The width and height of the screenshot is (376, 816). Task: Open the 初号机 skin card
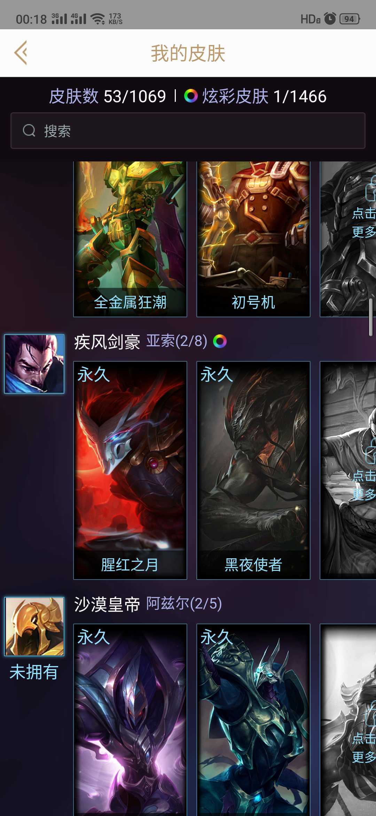tap(253, 239)
